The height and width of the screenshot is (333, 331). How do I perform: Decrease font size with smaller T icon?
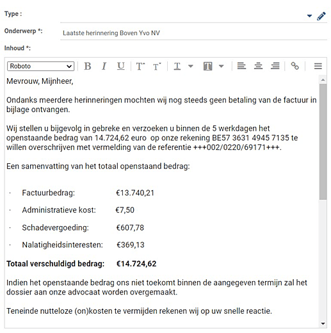[x=157, y=67]
